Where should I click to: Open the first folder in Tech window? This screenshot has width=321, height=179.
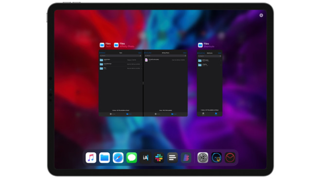[121, 60]
